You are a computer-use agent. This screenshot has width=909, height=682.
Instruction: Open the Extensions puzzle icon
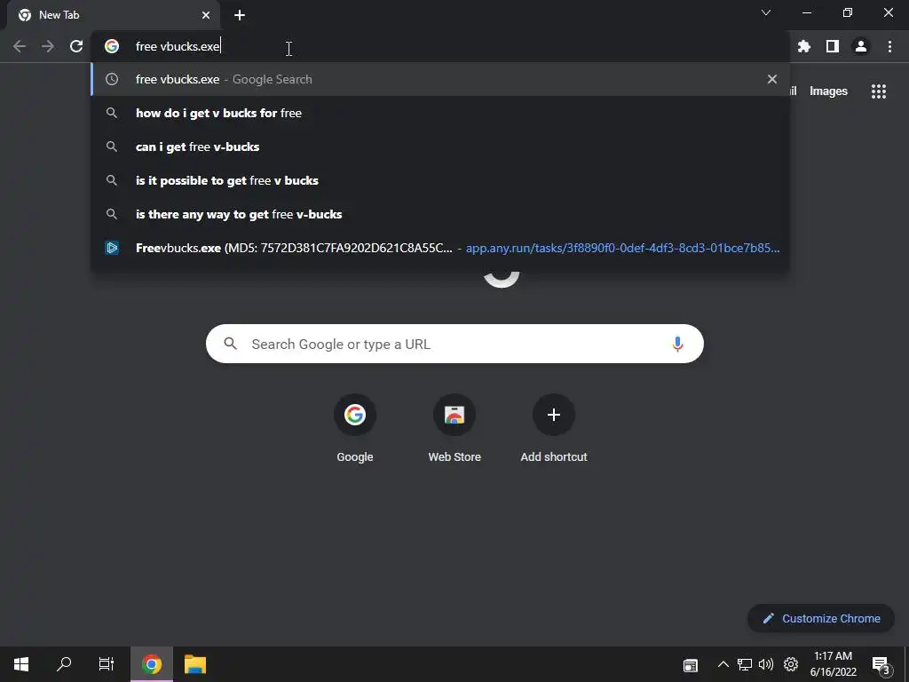(803, 46)
